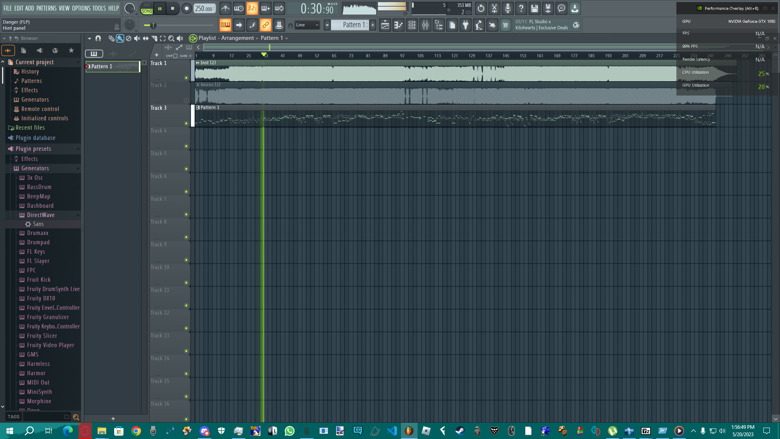The height and width of the screenshot is (439, 780).
Task: Unmute Track 2 mute switch
Action: [x=186, y=100]
